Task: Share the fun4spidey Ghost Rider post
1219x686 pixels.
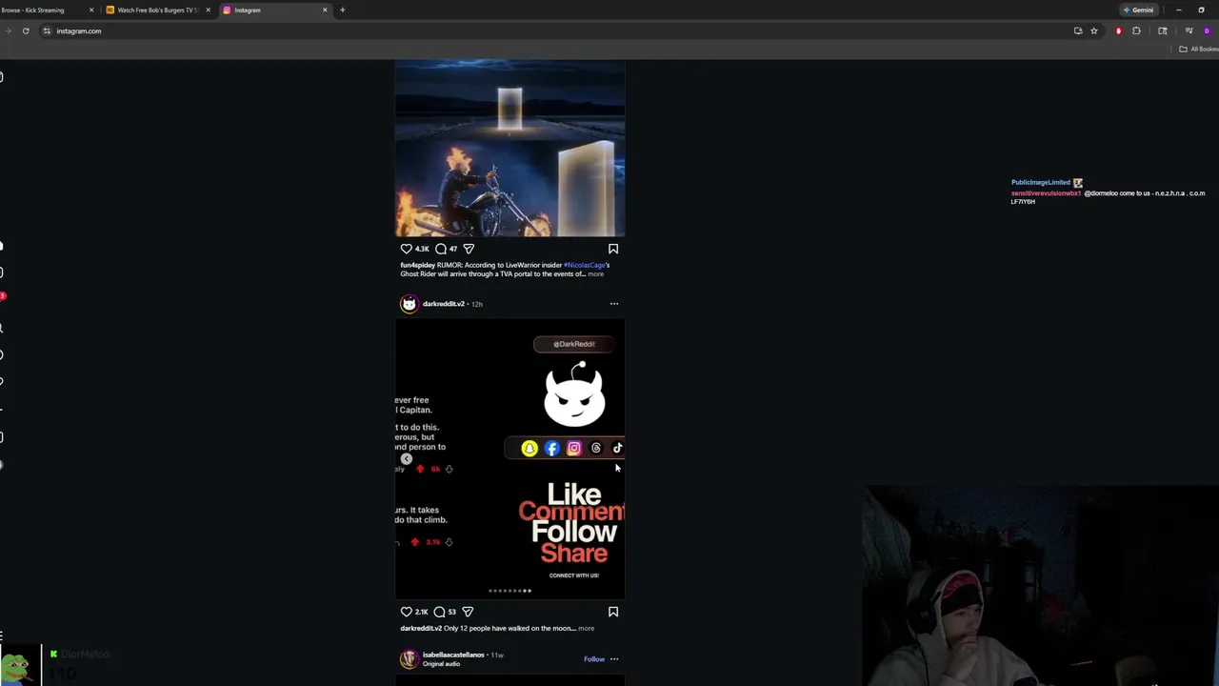Action: pyautogui.click(x=469, y=249)
